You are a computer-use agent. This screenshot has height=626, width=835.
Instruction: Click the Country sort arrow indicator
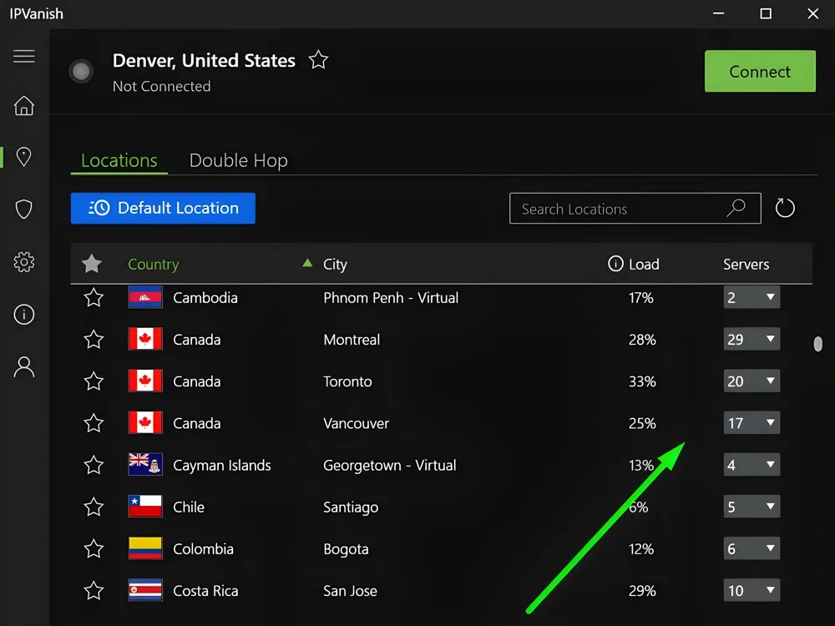pyautogui.click(x=307, y=262)
